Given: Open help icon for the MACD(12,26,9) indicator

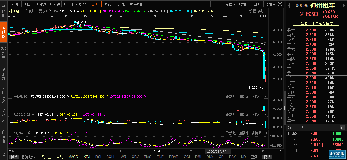Looking at the screenshot, I should click(10, 115).
